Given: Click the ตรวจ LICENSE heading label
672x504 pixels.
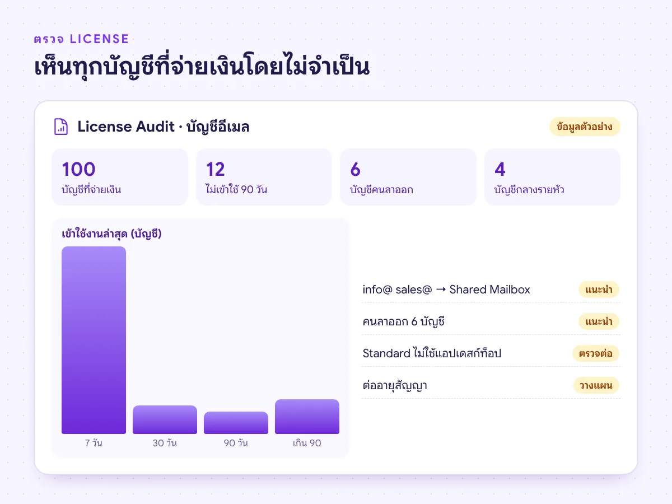Looking at the screenshot, I should [81, 39].
